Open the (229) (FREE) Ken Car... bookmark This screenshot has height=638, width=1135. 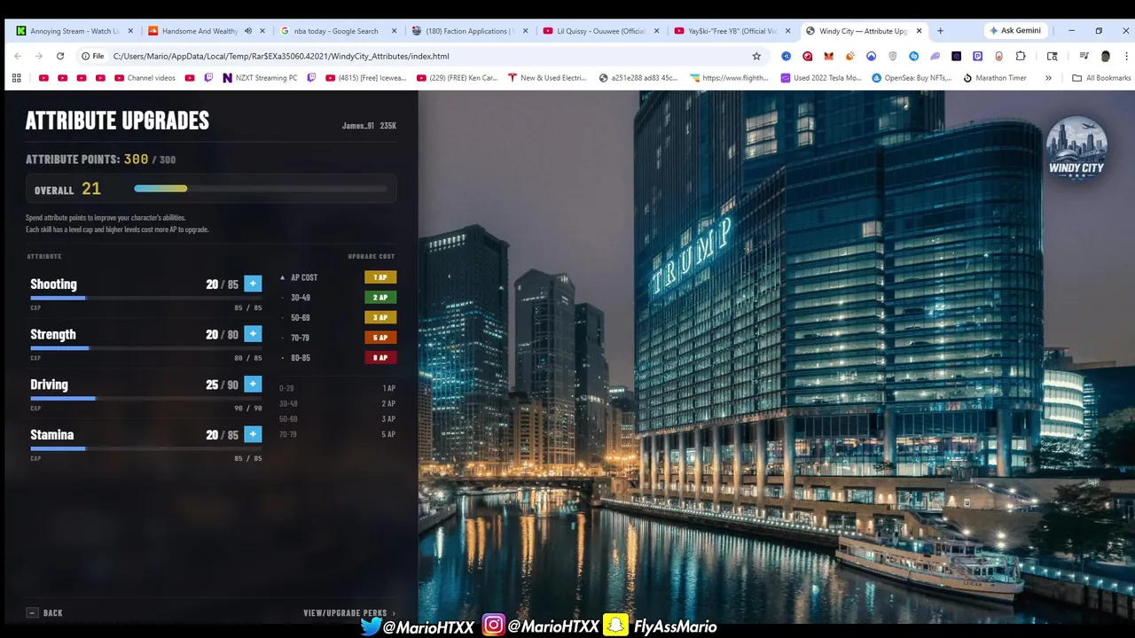(x=457, y=78)
